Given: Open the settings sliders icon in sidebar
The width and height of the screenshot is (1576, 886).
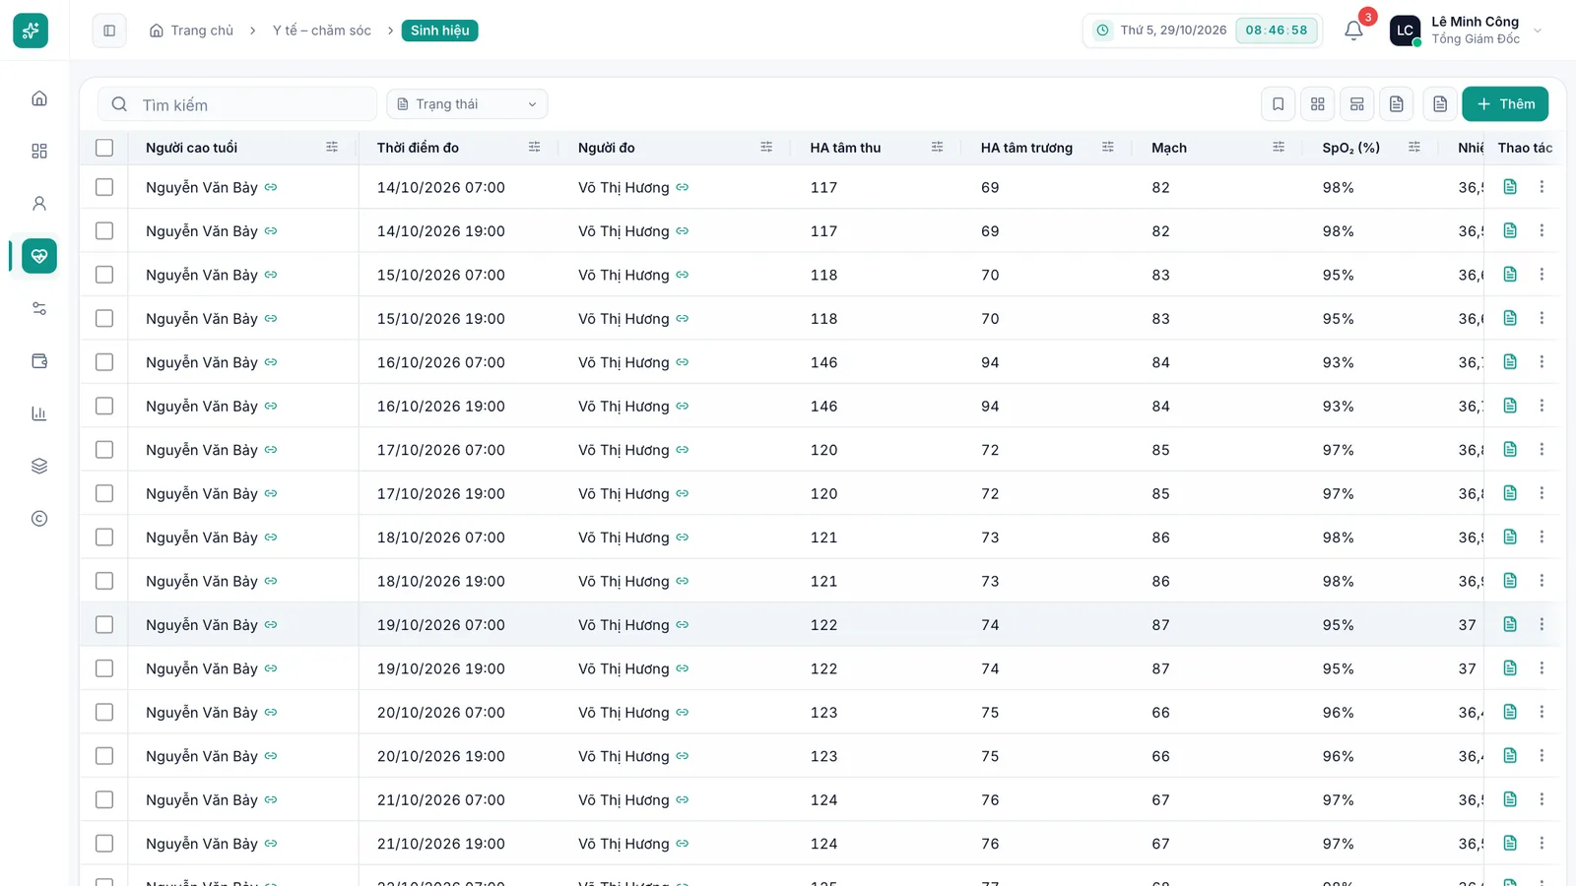Looking at the screenshot, I should (x=39, y=308).
